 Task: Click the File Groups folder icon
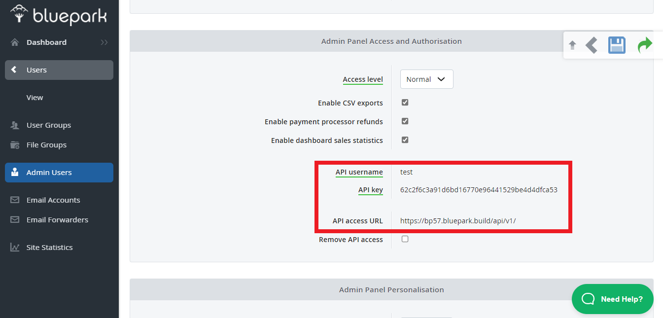(x=15, y=145)
